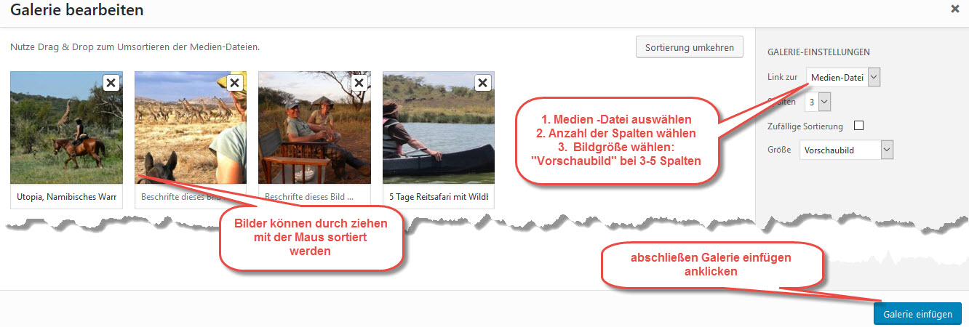The height and width of the screenshot is (327, 969).
Task: Click the empty caption field under giraffe herd image
Action: tap(191, 196)
